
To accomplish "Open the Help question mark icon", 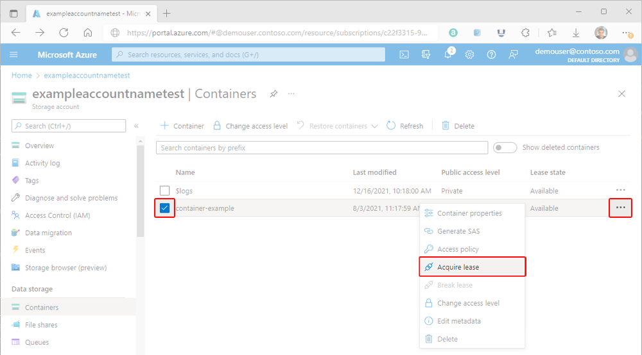I will (491, 54).
